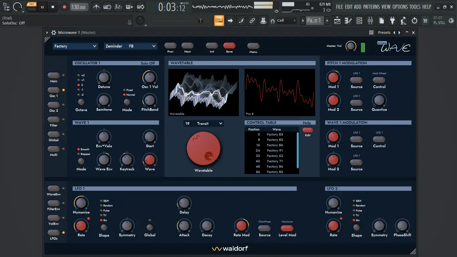Choose the Tri shape for LFO 2
Image resolution: width=457 pixels, height=257 pixels.
click(356, 215)
